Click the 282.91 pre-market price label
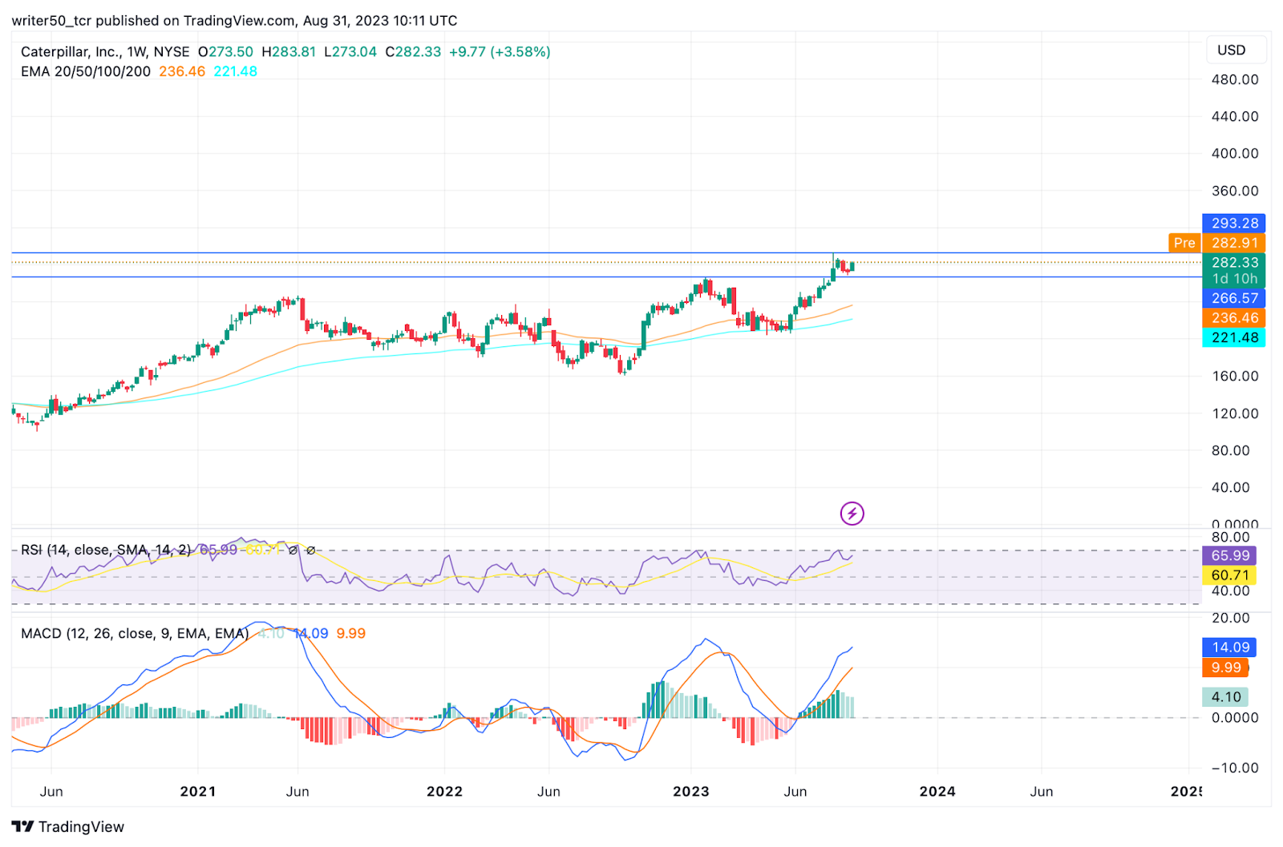The width and height of the screenshot is (1283, 847). [1234, 243]
